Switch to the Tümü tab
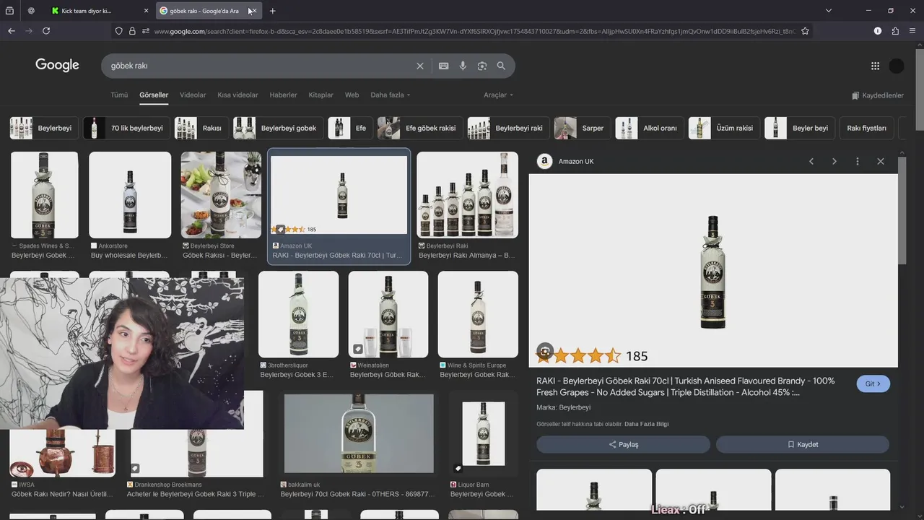The image size is (924, 520). (x=119, y=95)
